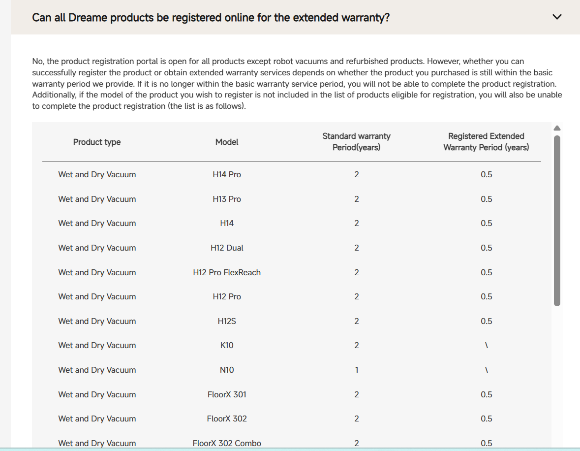
Task: Click 'Wet and Dry Vacuum' in the K10 row
Action: pyautogui.click(x=97, y=346)
